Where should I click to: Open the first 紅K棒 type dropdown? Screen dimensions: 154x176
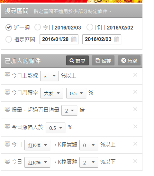[x=37, y=145]
